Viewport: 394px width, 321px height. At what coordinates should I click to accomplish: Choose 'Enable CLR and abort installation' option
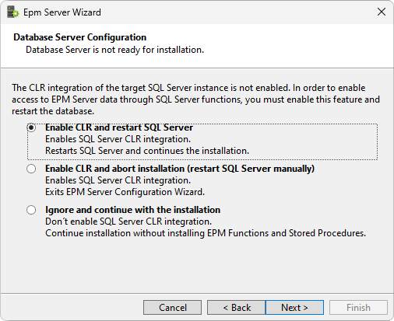[31, 169]
